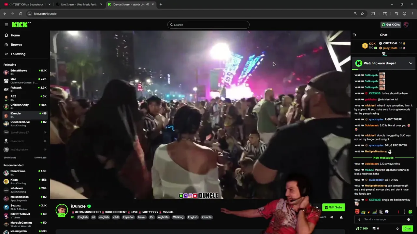Open fishtank channel in Following list
417x234 pixels.
25,89
